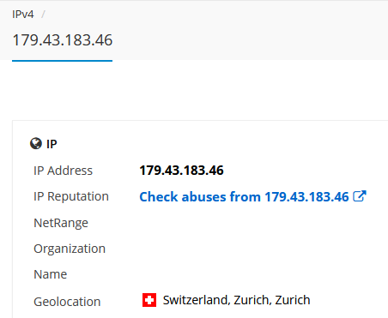Click the IP Reputation label
Viewport: 388px width, 318px height.
71,196
